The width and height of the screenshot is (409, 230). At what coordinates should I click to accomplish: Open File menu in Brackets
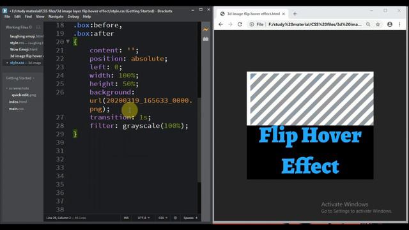pos(7,17)
